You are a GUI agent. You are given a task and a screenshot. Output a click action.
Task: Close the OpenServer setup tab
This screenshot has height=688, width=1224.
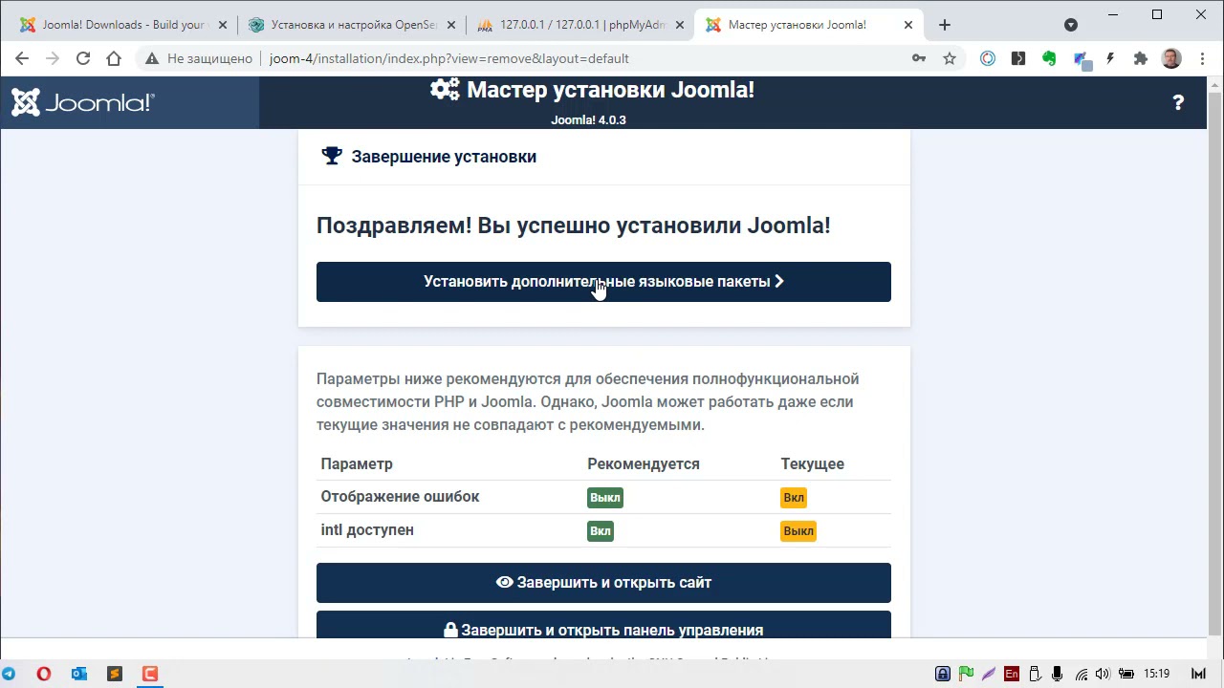451,25
